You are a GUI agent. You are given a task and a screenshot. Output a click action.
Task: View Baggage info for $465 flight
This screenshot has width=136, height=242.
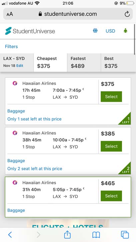[x=16, y=210]
